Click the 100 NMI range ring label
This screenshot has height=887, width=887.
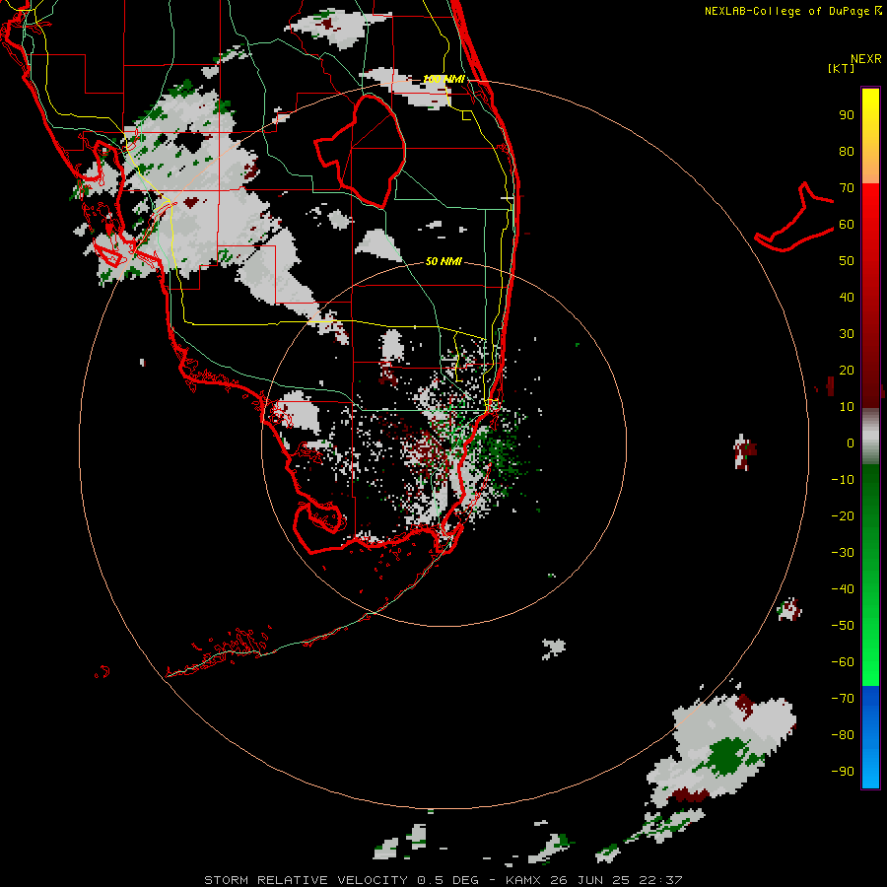point(443,79)
